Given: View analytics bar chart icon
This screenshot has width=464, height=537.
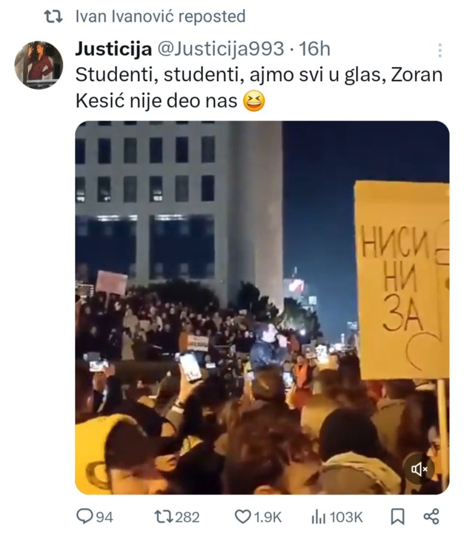Looking at the screenshot, I should (x=318, y=517).
